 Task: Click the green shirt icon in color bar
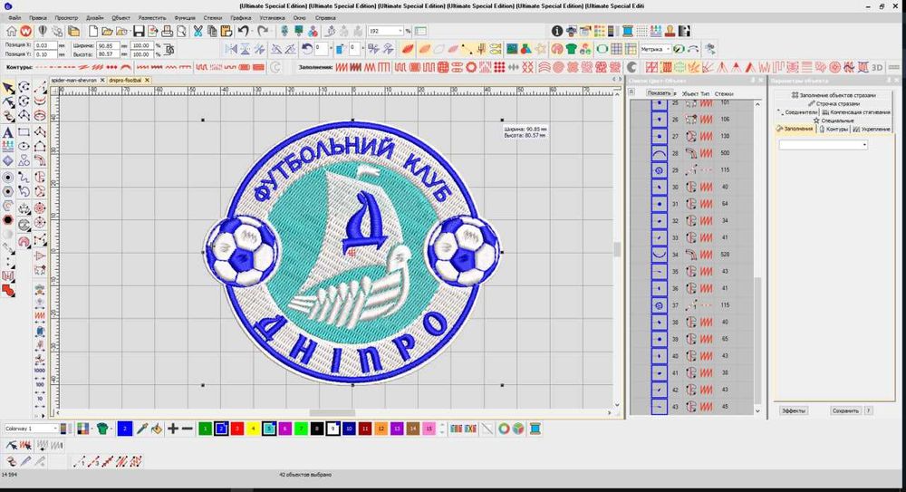click(103, 429)
